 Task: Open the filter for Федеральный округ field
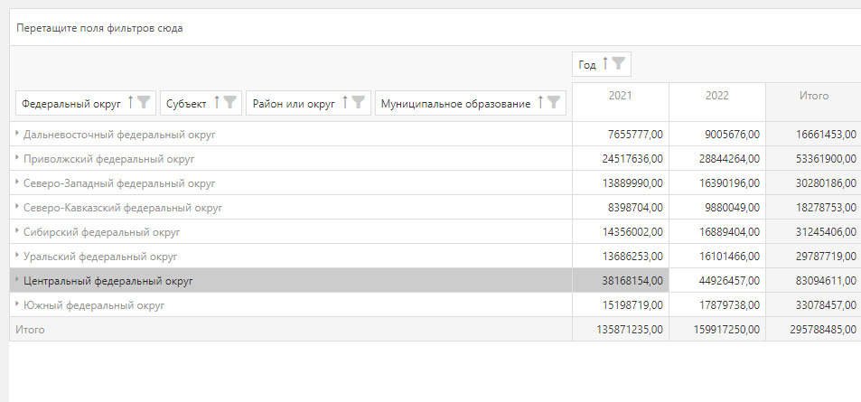pos(145,103)
